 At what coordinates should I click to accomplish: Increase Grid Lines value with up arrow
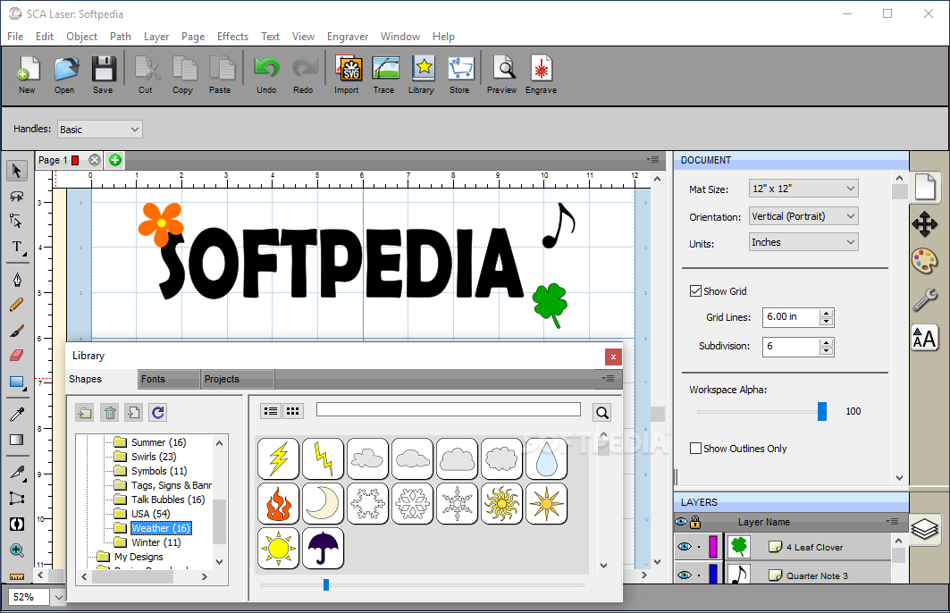coord(826,313)
